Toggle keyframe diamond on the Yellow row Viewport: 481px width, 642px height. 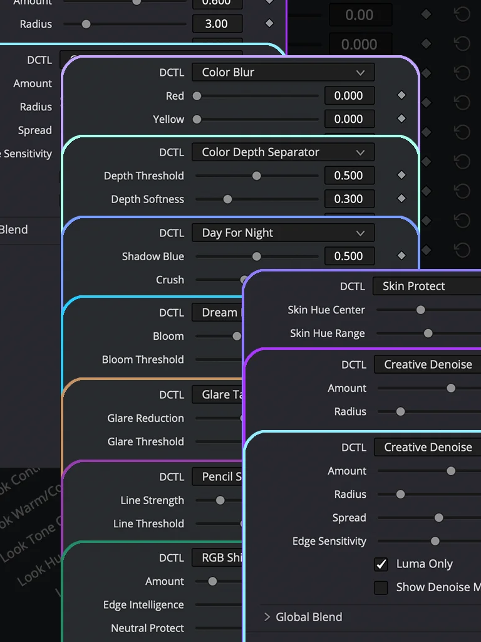[x=401, y=118]
